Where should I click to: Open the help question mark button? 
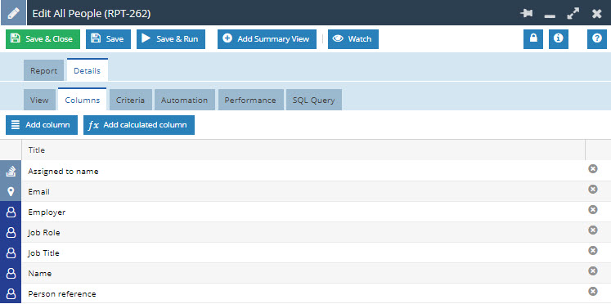click(x=597, y=39)
